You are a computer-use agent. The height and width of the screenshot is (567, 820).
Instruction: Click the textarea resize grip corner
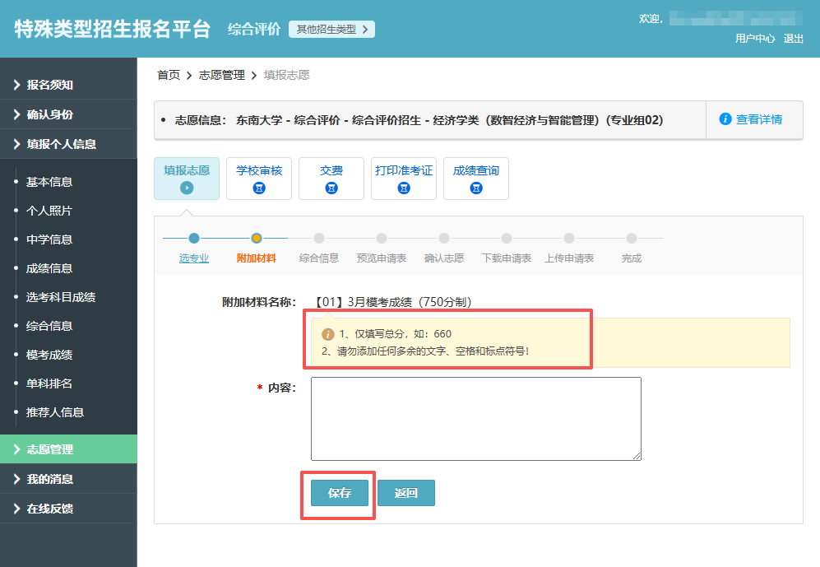tap(637, 456)
